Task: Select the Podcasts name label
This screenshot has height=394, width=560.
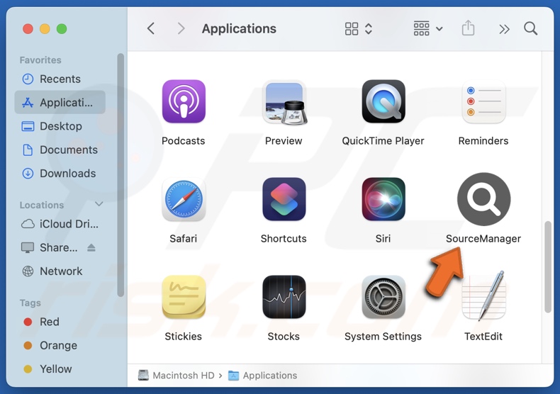Action: pos(183,141)
